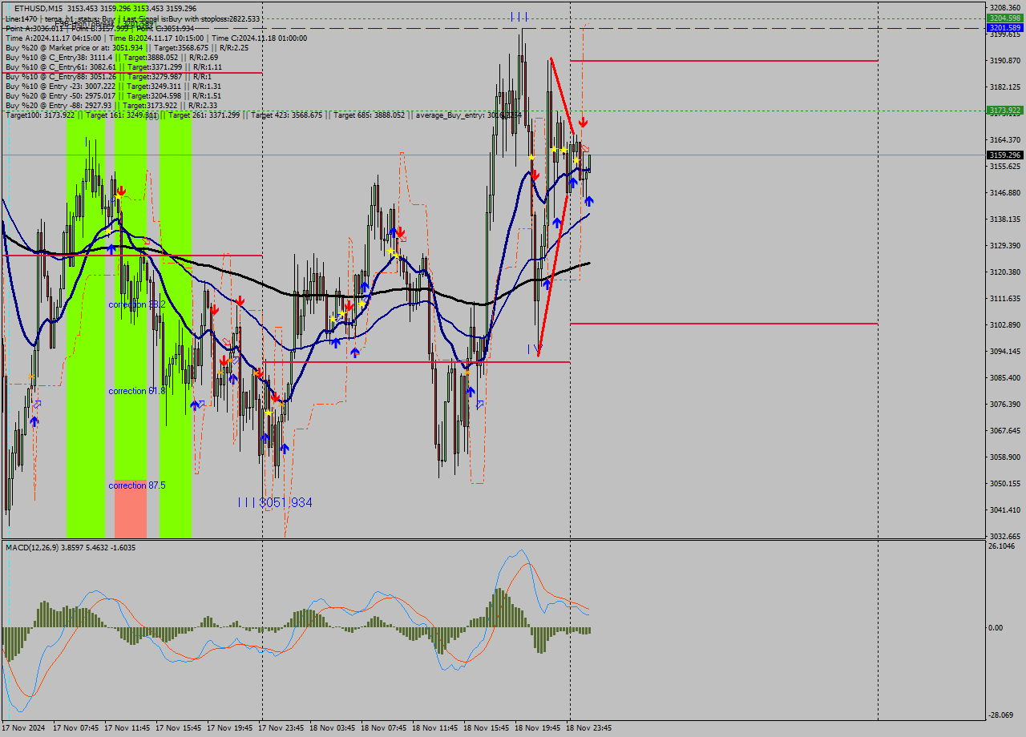Select the salmon-colored correction 87.5 zone

pyautogui.click(x=131, y=509)
